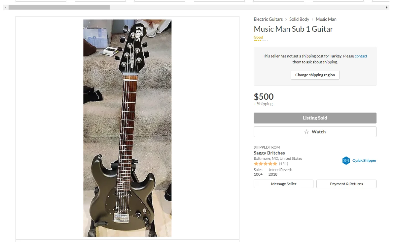Click the left arrow of horizontal scrollbar
The height and width of the screenshot is (242, 396).
pos(5,7)
